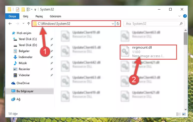Click the Back navigation arrow
The height and width of the screenshot is (122, 193).
point(10,24)
